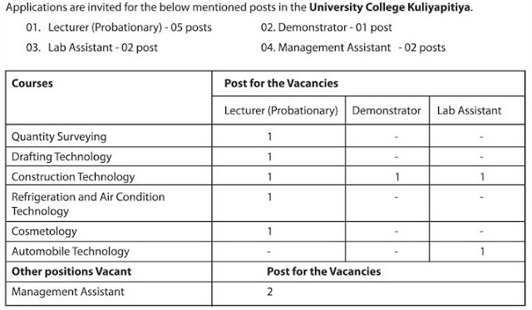The height and width of the screenshot is (310, 532).
Task: Click 'Post for the Vacancies' top header
Action: click(x=281, y=83)
